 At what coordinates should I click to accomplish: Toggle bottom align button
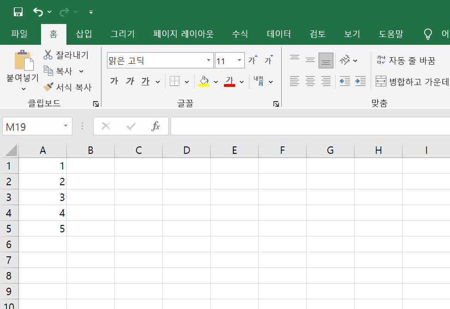point(326,61)
